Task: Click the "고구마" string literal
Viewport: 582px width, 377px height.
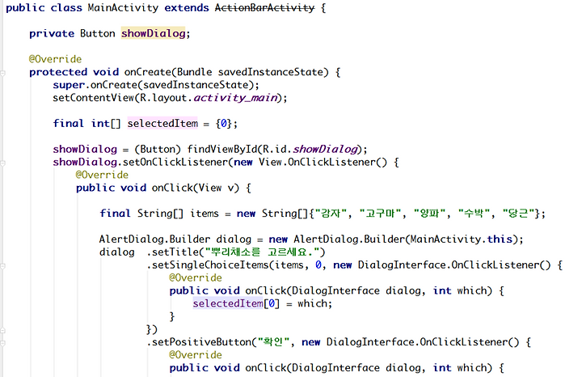Action: tap(381, 214)
